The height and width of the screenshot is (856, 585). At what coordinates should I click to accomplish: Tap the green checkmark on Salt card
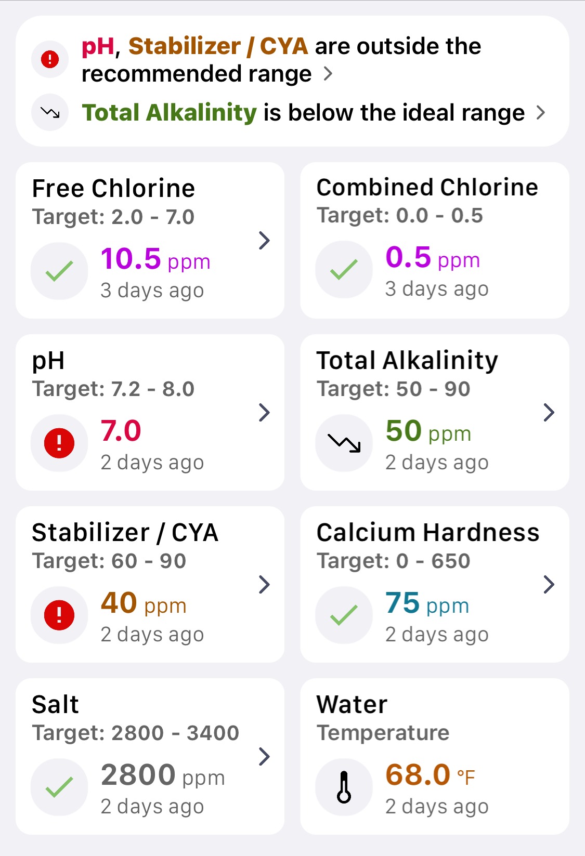(x=59, y=787)
